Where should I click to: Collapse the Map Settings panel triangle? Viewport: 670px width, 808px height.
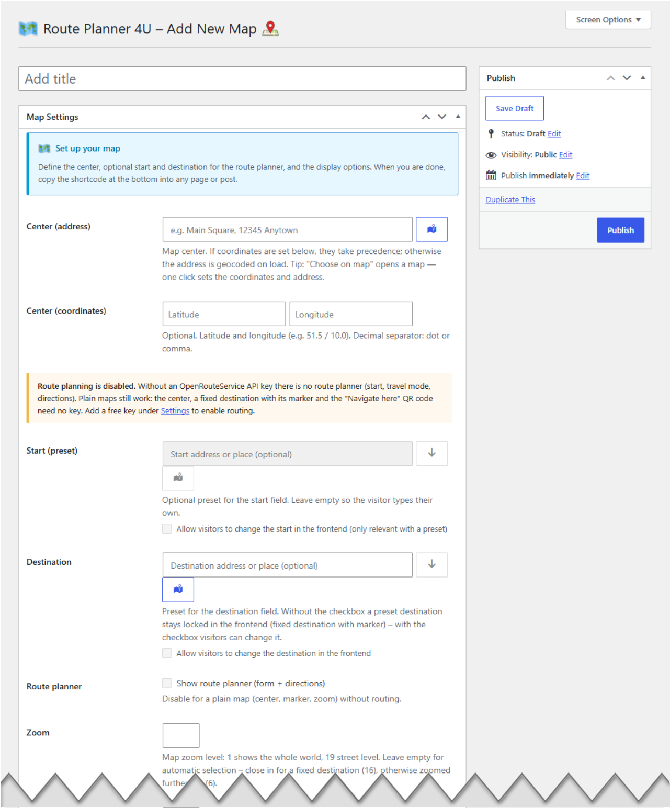[x=458, y=117]
